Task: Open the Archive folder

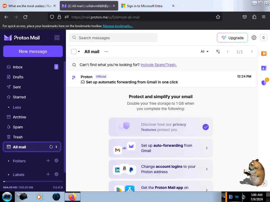Action: [x=32, y=117]
